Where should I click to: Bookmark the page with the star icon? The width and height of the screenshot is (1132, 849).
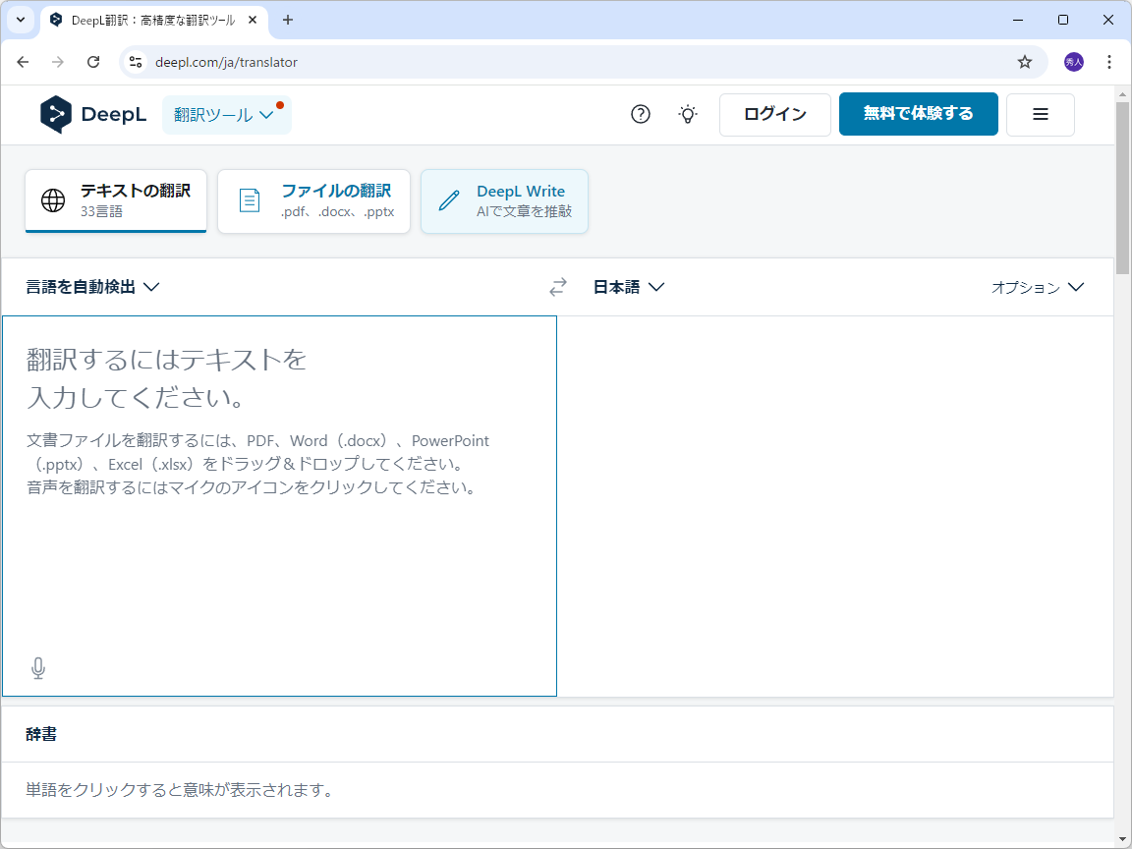1025,61
